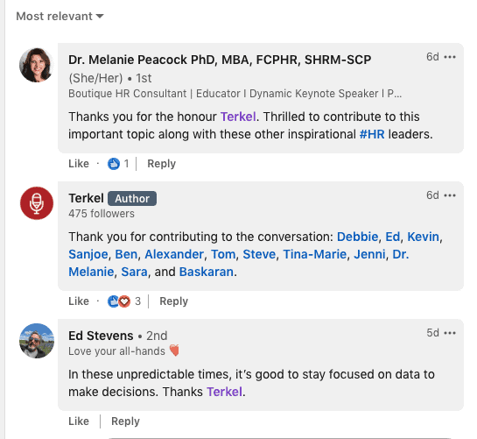Screen dimensions: 477x439
Task: Open the Most relevant sort dropdown
Action: pyautogui.click(x=60, y=16)
